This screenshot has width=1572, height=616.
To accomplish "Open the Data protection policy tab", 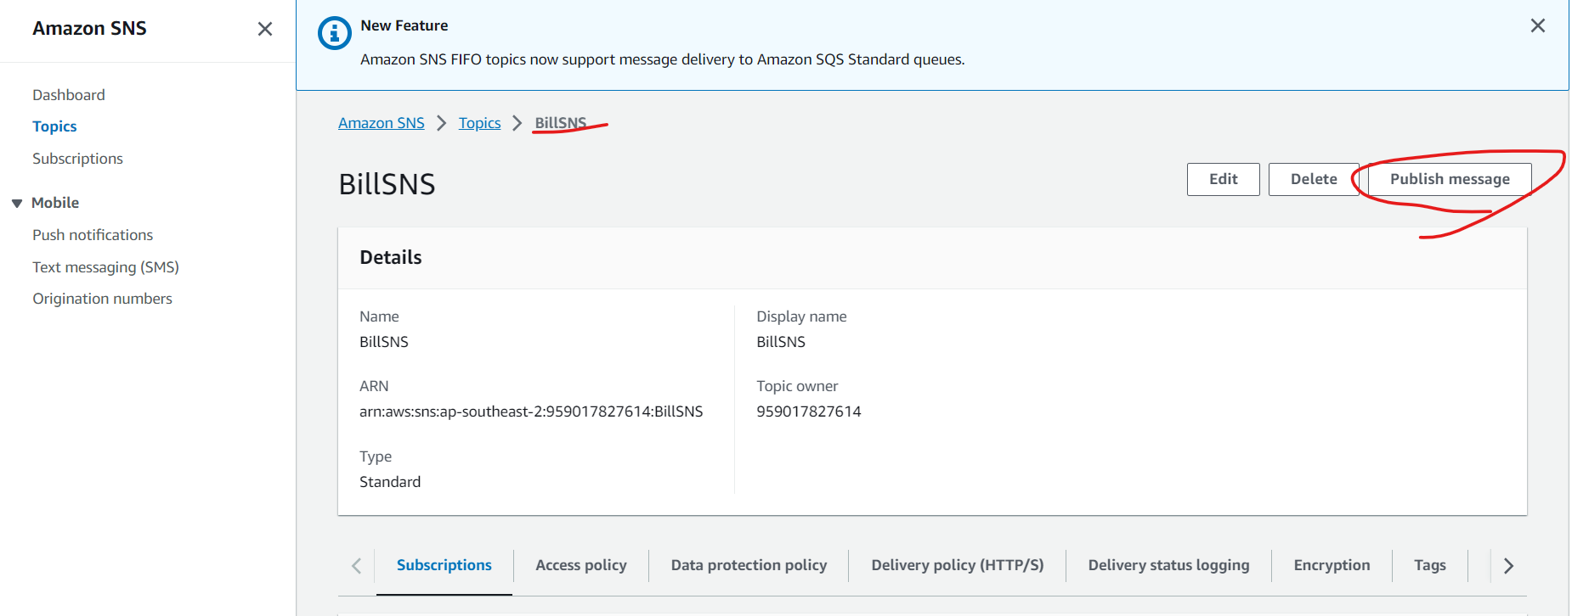I will [x=749, y=566].
